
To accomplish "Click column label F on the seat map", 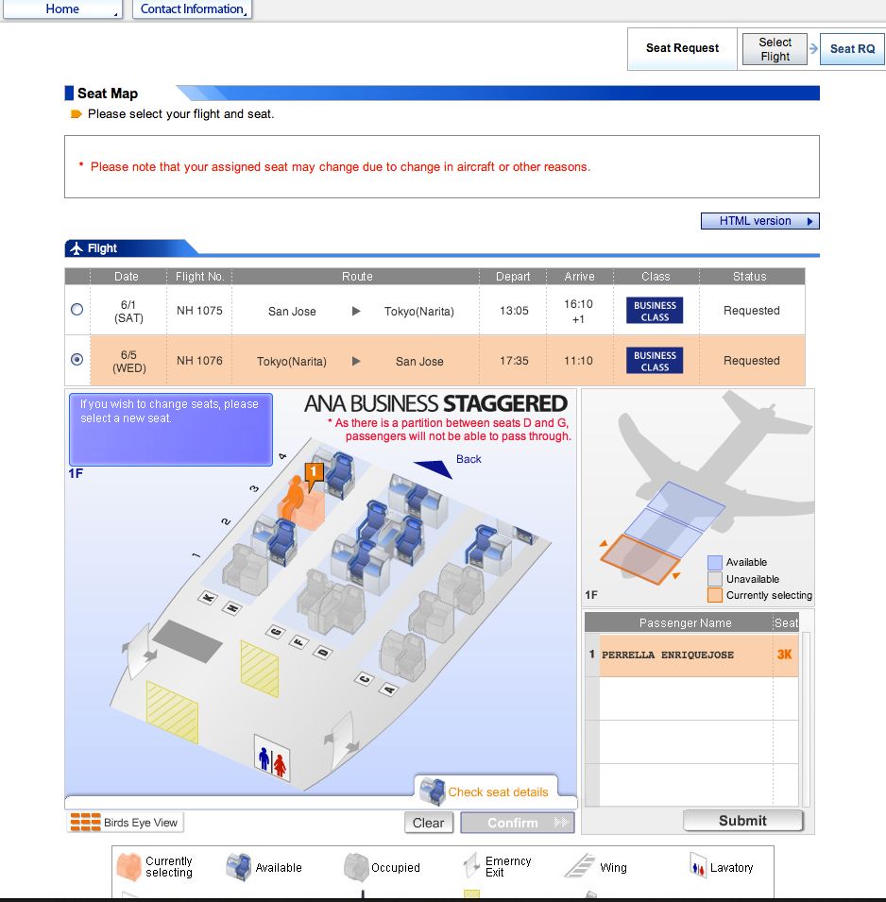I will coord(298,642).
